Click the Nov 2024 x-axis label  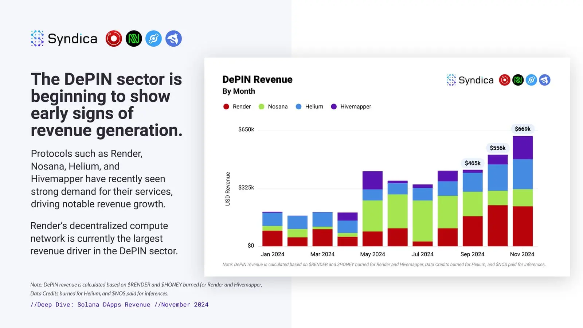pyautogui.click(x=522, y=254)
